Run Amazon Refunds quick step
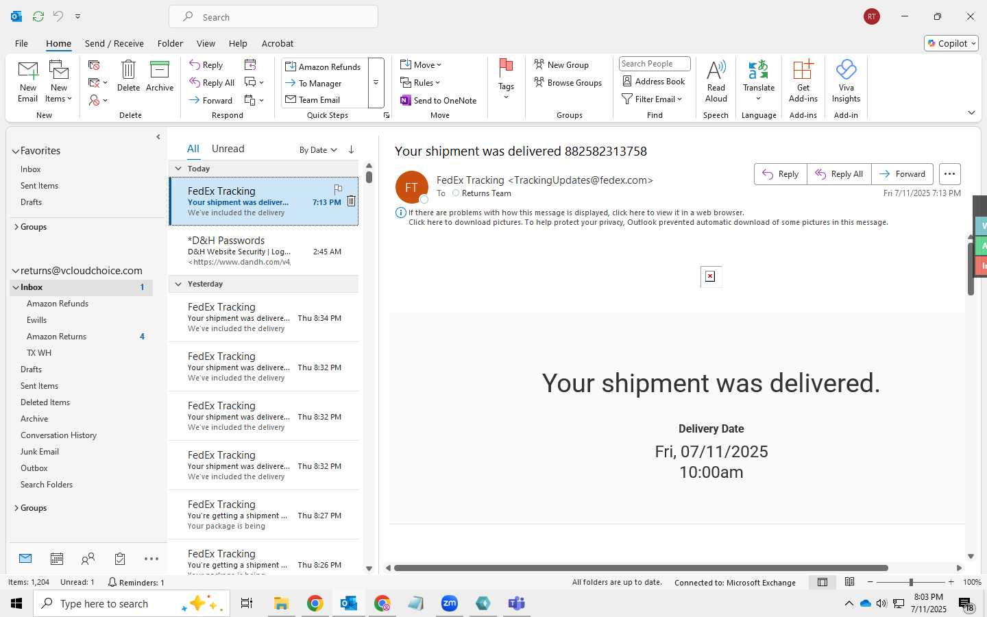The height and width of the screenshot is (617, 987). pyautogui.click(x=323, y=66)
